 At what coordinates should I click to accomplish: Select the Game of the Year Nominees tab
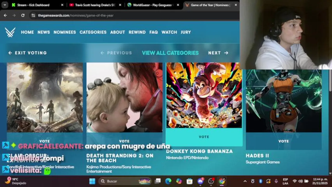(211, 5)
